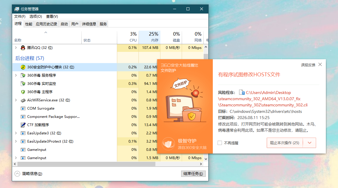The width and height of the screenshot is (338, 188).
Task: Sort by the CPU column header
Action: pyautogui.click(x=128, y=37)
